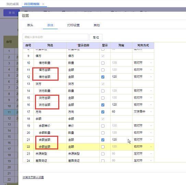Click column width 120 in row 12

click(121, 77)
